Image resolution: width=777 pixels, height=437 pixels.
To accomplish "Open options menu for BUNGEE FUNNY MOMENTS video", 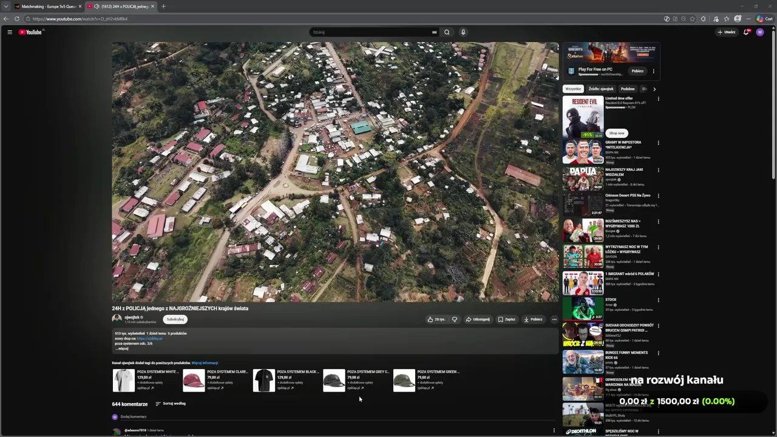I will pyautogui.click(x=658, y=353).
